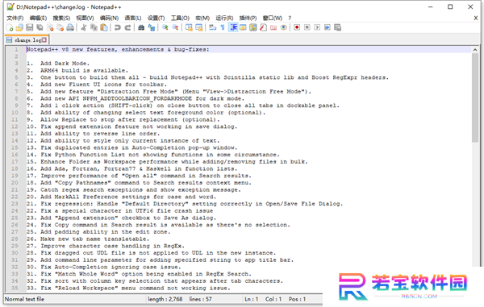
Task: Click the 'Ln : 1' status field
Action: [251, 299]
